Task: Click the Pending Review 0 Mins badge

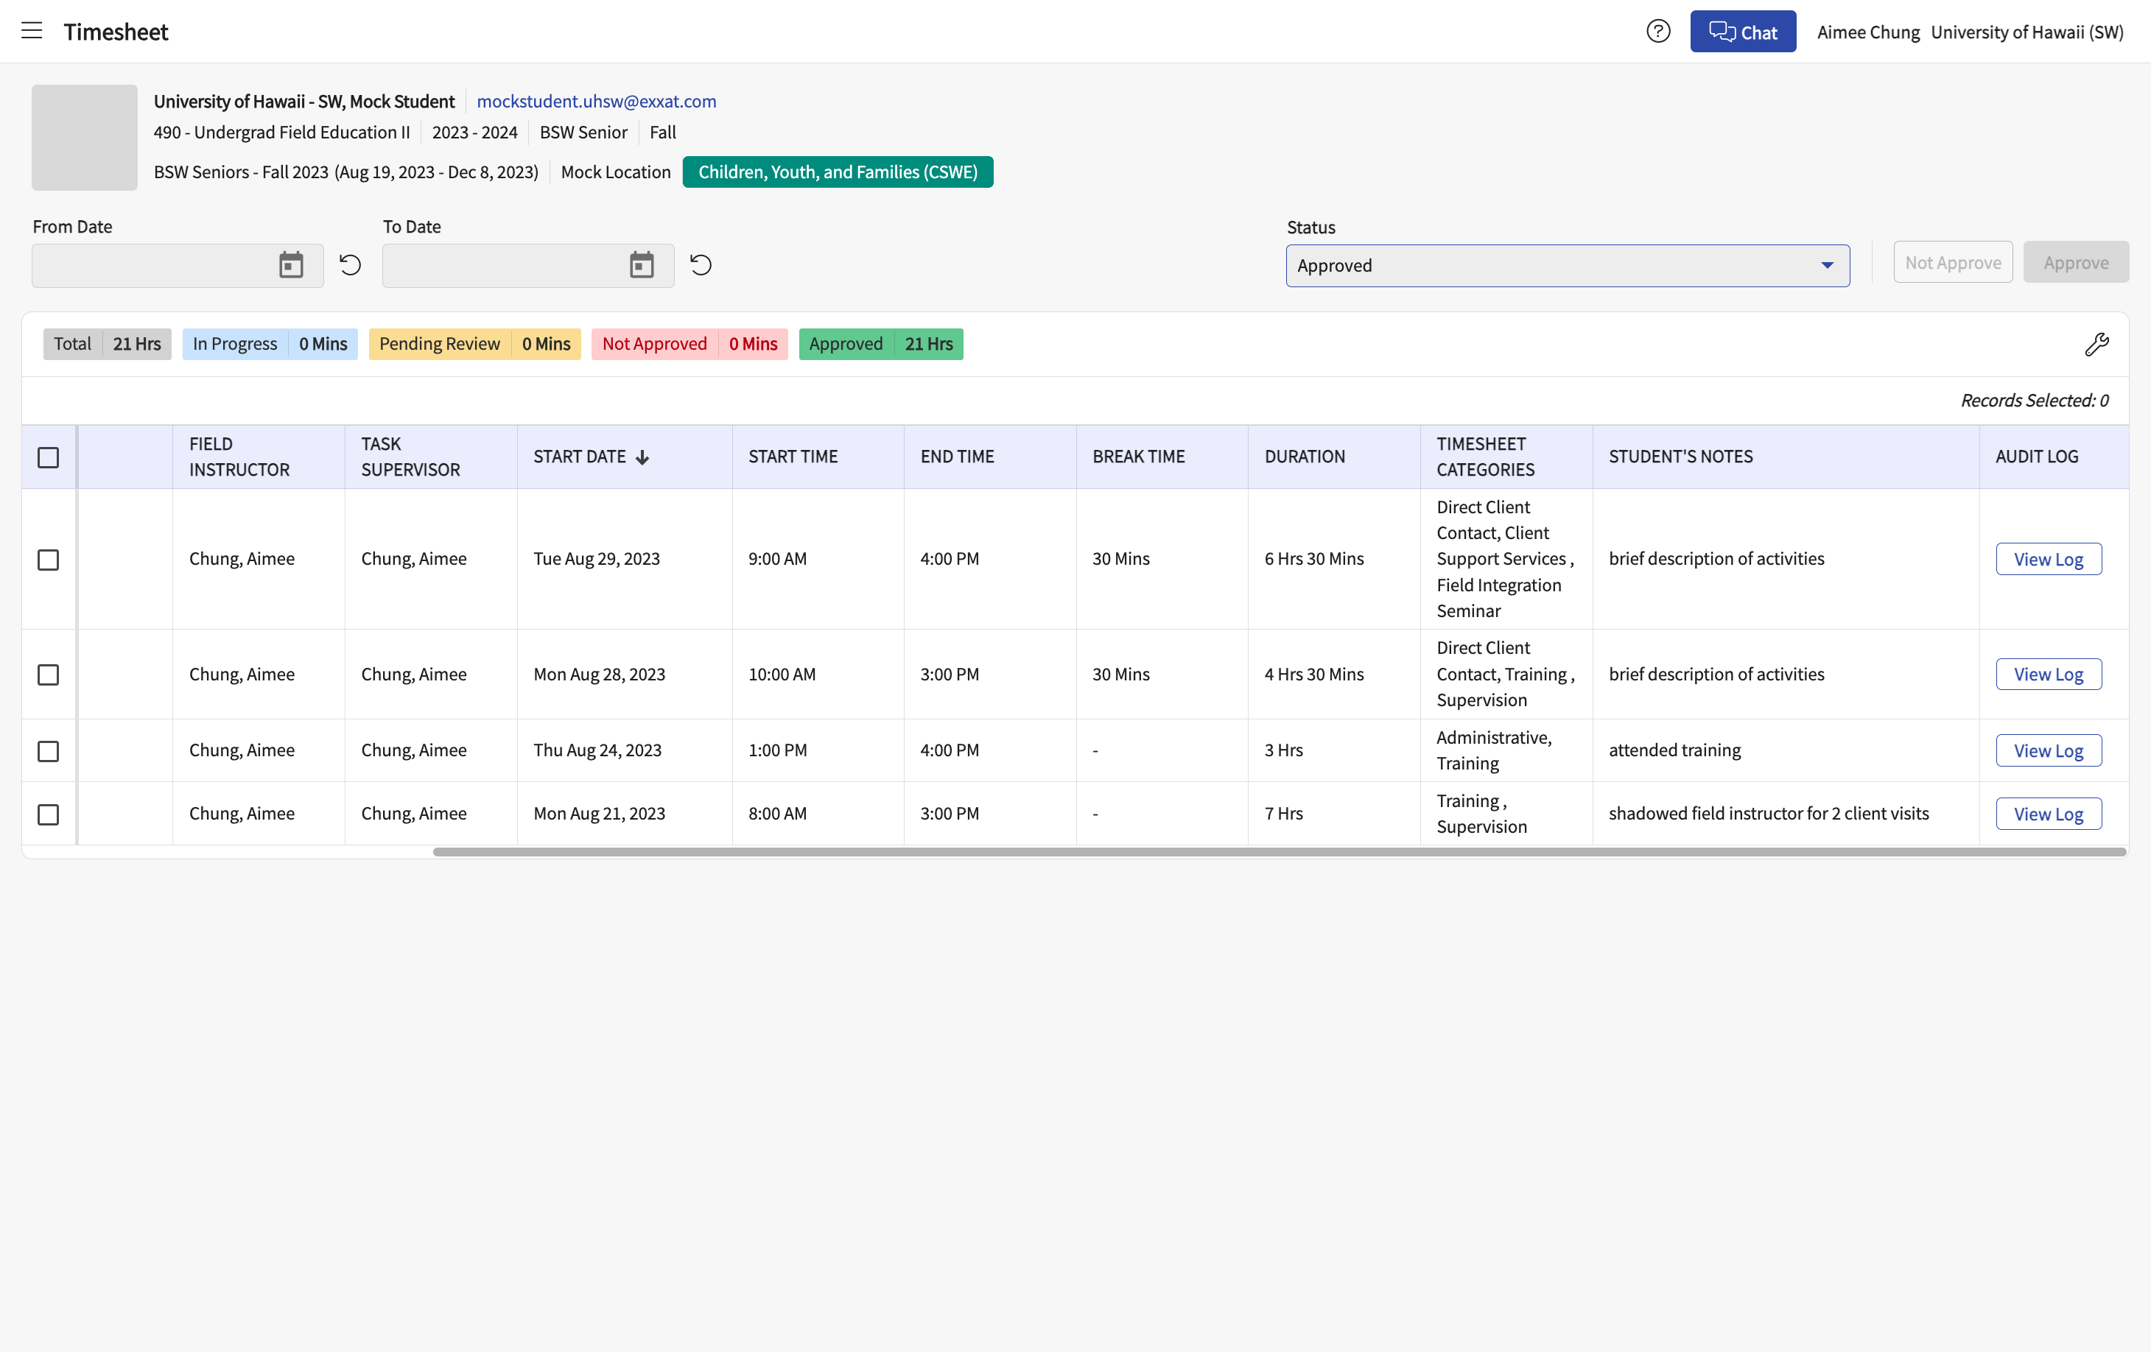Action: (x=474, y=344)
